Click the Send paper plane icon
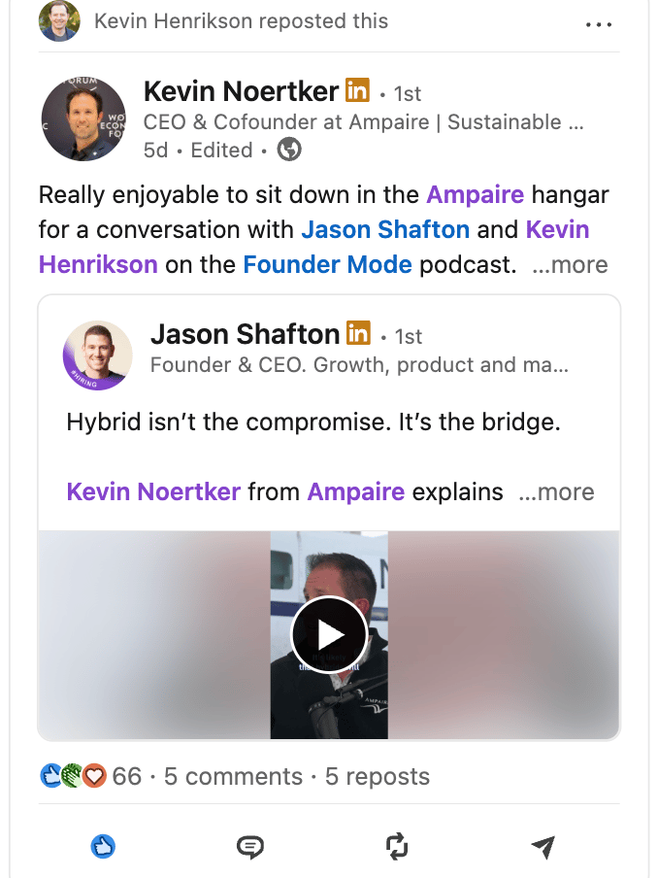Image resolution: width=658 pixels, height=878 pixels. click(x=543, y=847)
